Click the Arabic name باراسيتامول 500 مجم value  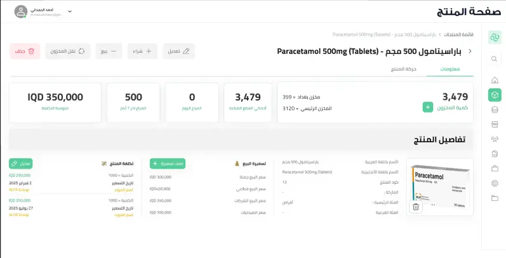pos(300,162)
